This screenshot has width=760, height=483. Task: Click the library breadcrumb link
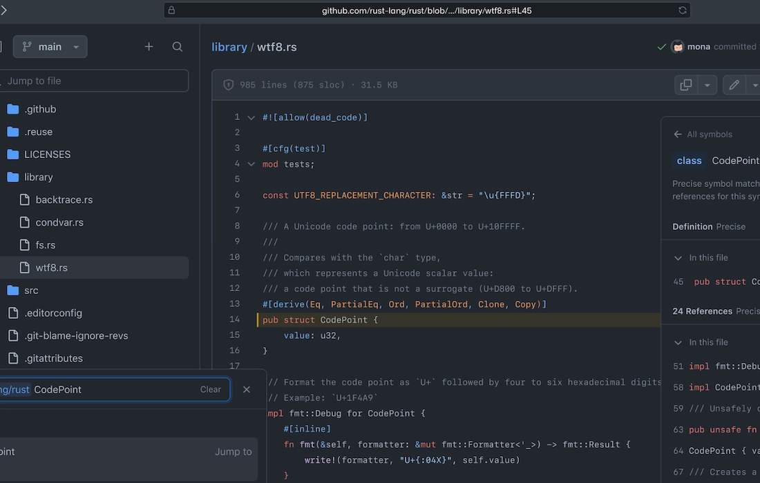tap(229, 47)
